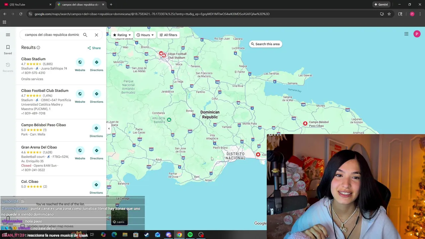
Task: Open Cibao Football Club Stadium website
Action: point(80,97)
